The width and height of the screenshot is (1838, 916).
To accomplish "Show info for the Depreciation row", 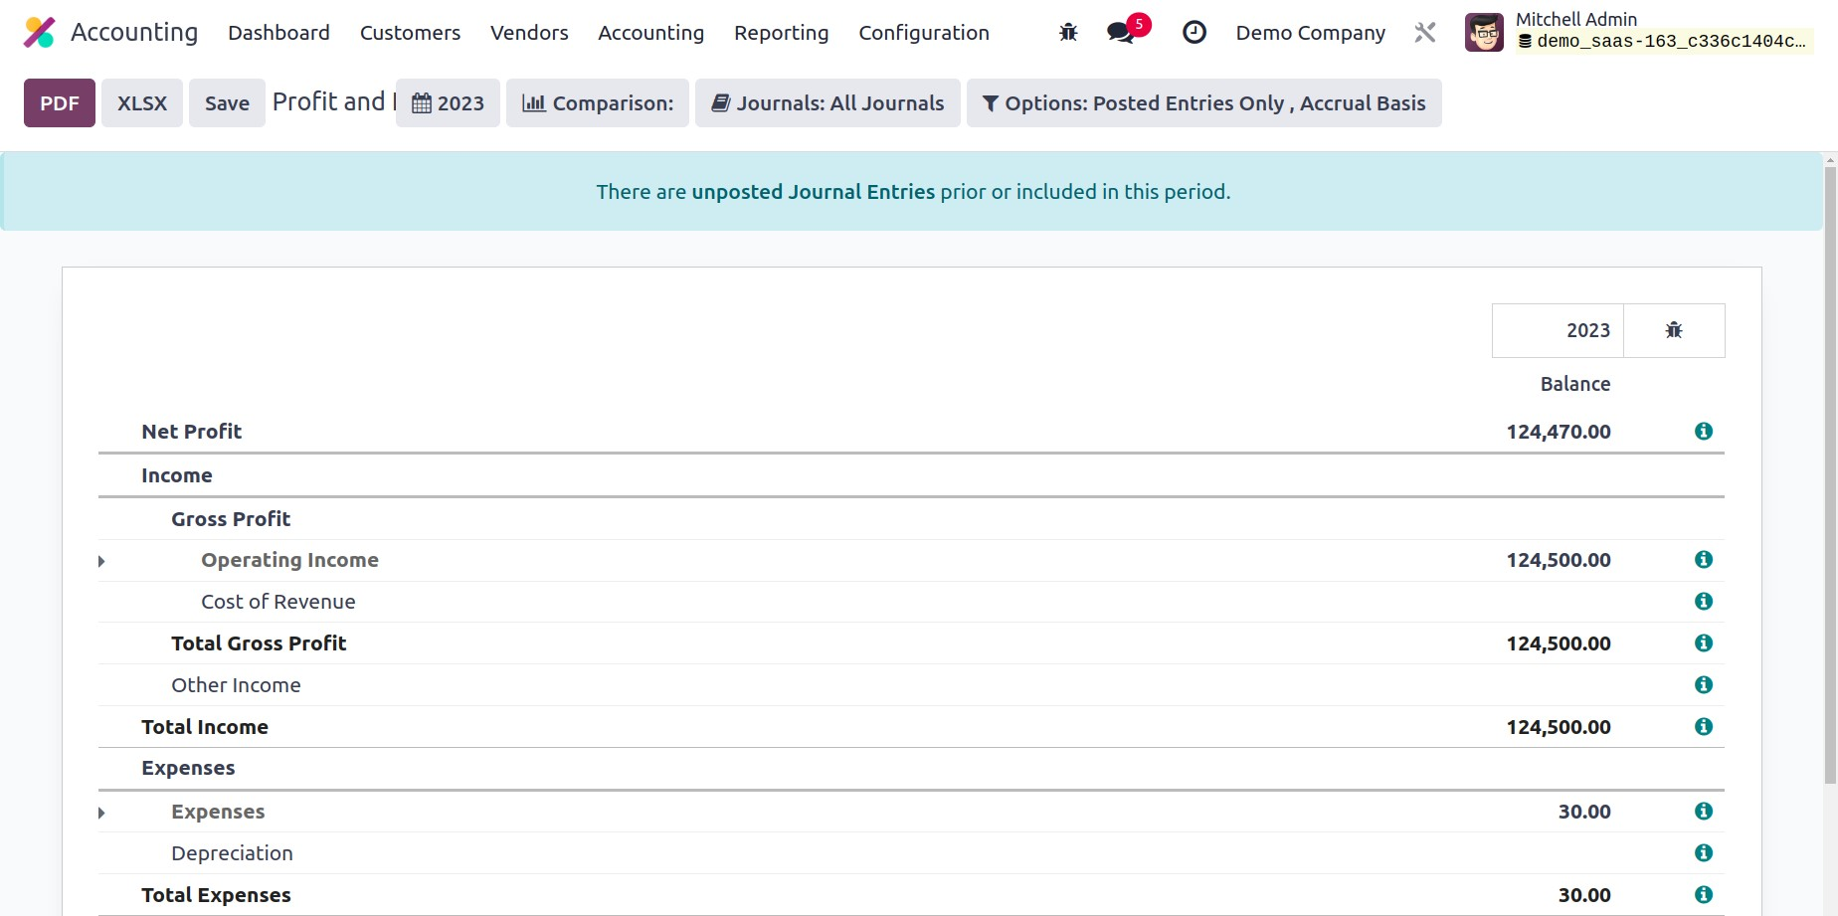I will [1703, 853].
